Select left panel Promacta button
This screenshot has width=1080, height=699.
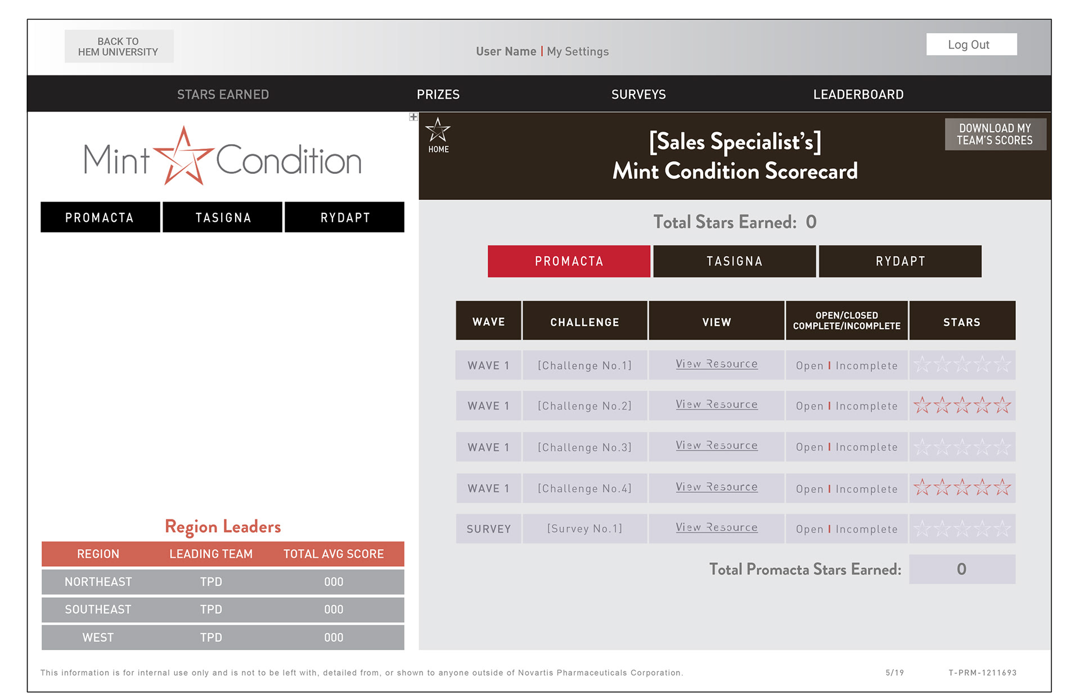(100, 217)
